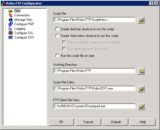
Task: Click the Robo-FTP Configurator title bar icon
Action: pos(3,3)
